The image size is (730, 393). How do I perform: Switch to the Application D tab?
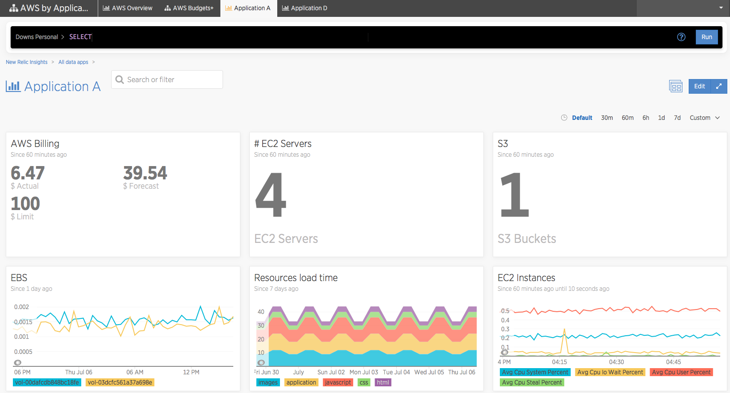tap(305, 8)
